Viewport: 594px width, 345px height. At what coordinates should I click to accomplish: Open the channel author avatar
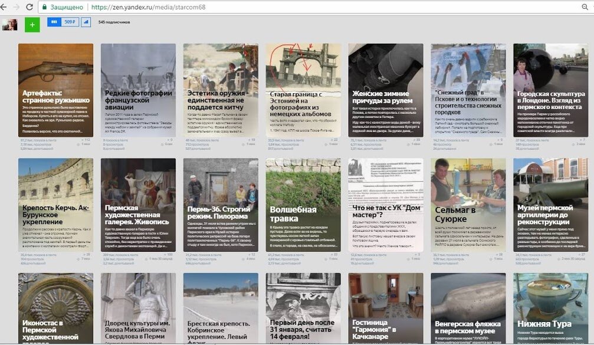tap(10, 25)
